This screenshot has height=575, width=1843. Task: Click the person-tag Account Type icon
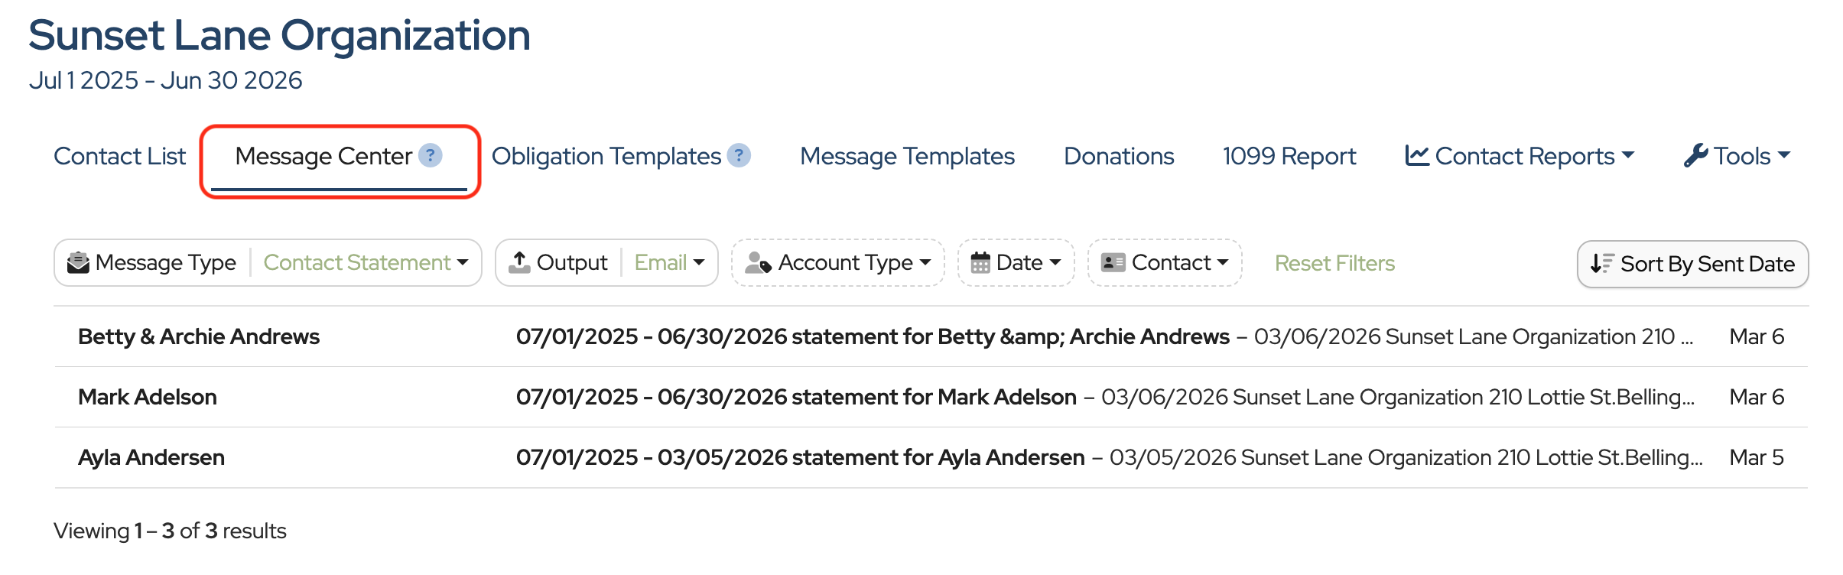(x=758, y=263)
